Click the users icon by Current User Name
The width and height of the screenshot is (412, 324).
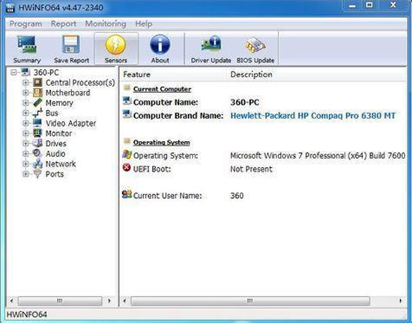pos(127,194)
